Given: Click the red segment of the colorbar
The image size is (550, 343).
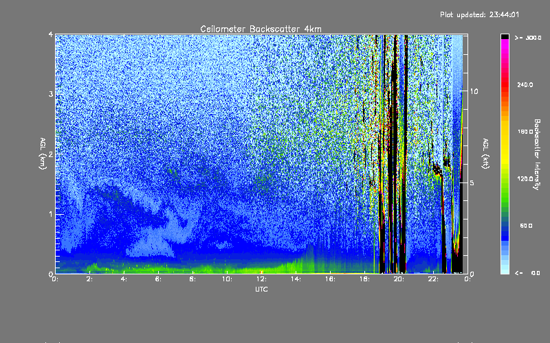Looking at the screenshot, I should (505, 84).
